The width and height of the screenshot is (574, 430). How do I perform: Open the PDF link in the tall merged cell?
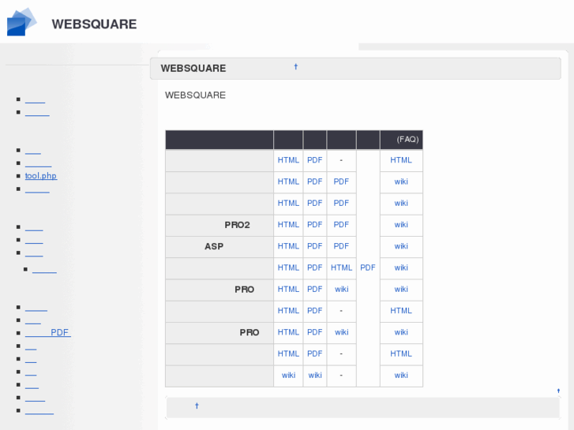(x=368, y=267)
